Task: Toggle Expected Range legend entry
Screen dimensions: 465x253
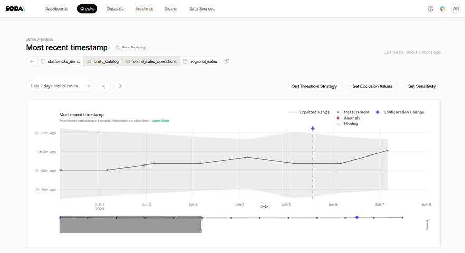Action: pos(309,112)
